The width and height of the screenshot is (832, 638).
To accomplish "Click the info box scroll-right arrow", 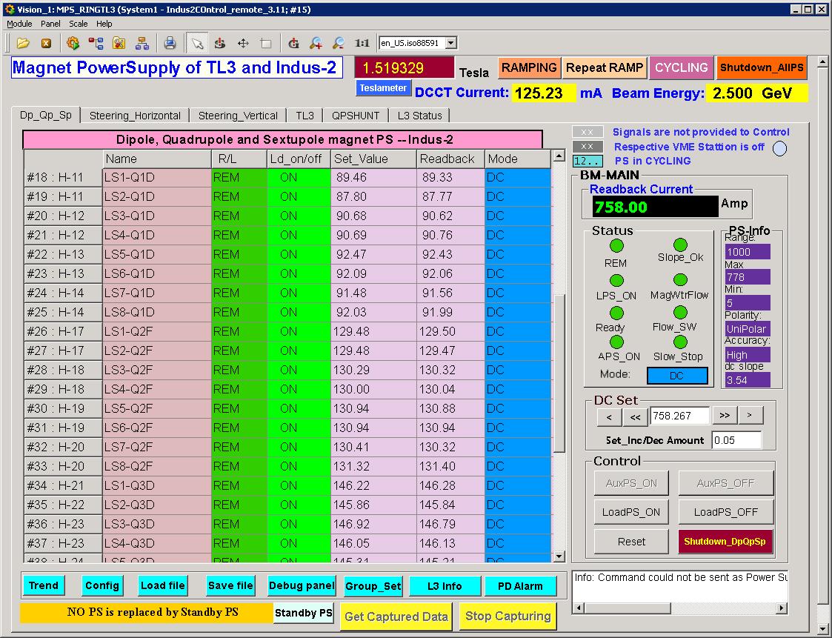I will pos(781,608).
